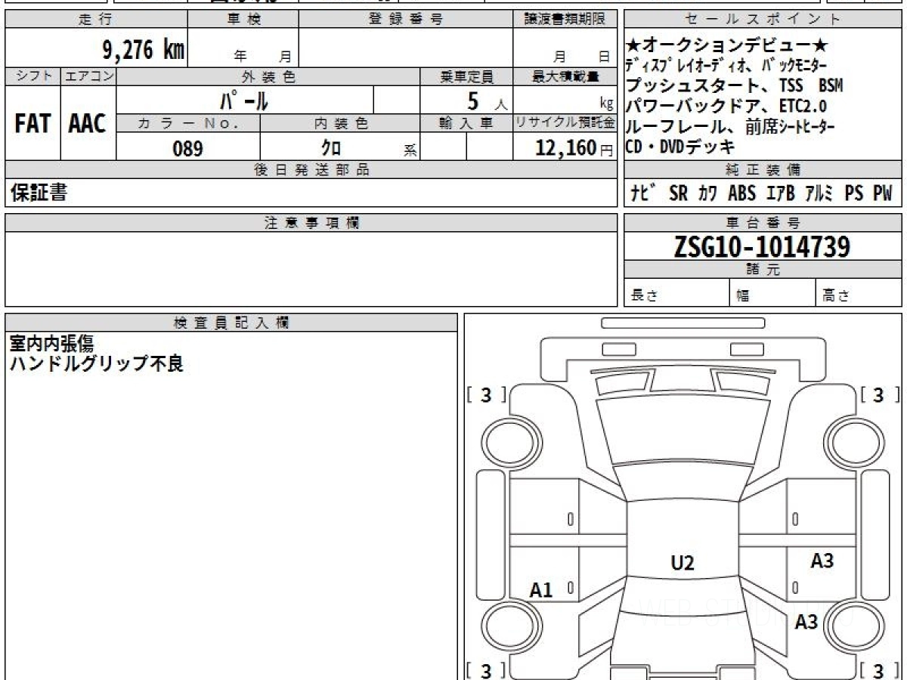This screenshot has height=680, width=907.
Task: Click the 諸元 header
Action: click(x=763, y=270)
